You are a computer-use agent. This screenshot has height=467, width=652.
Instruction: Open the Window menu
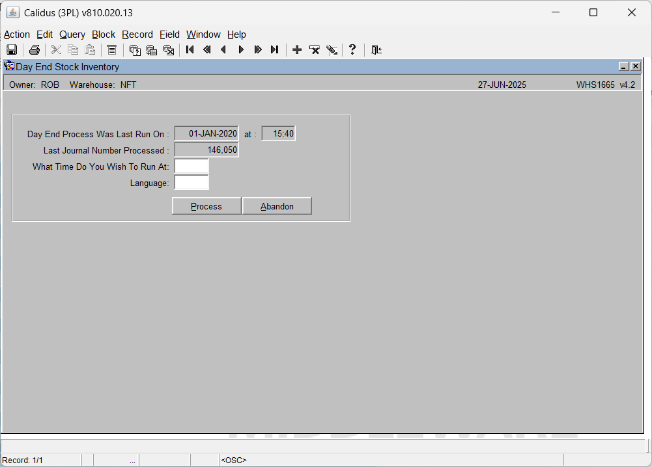[x=203, y=34]
